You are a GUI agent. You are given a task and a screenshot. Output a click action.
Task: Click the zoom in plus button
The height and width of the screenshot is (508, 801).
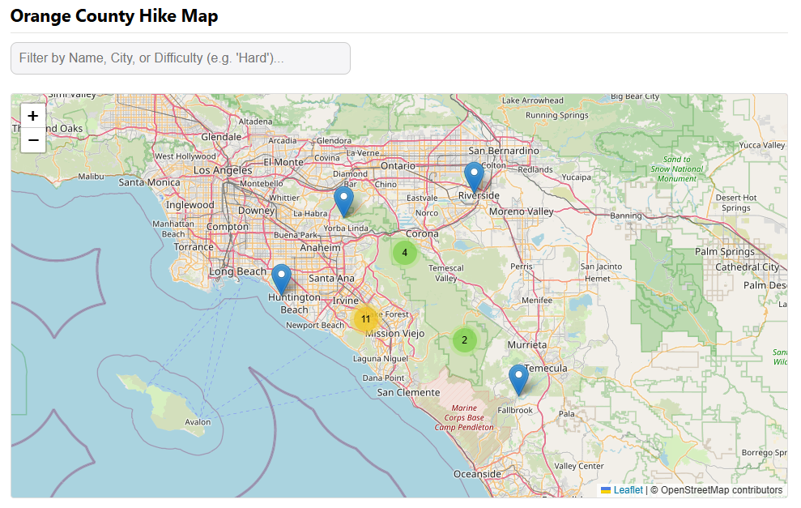tap(33, 116)
